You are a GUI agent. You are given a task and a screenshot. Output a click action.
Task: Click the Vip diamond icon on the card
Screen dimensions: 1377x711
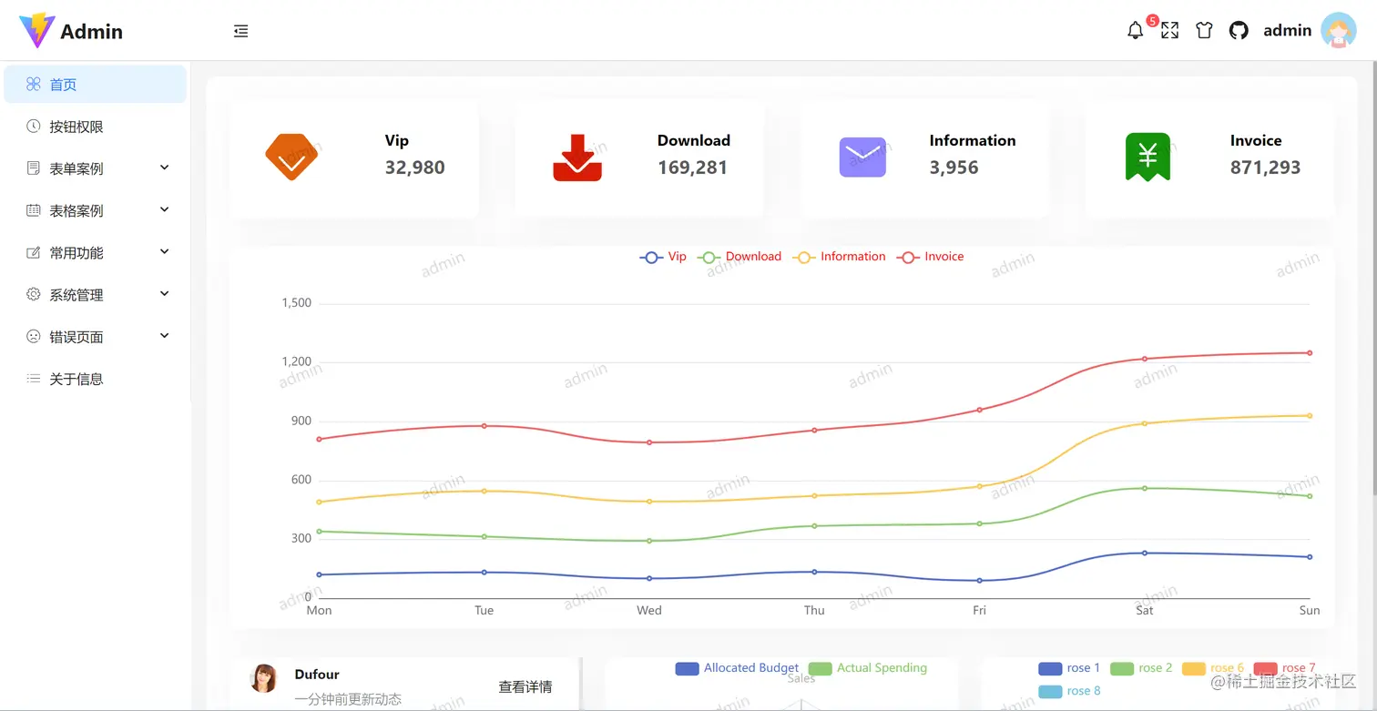(x=291, y=157)
